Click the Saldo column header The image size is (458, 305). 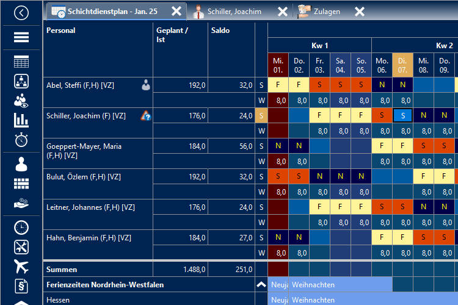click(220, 30)
